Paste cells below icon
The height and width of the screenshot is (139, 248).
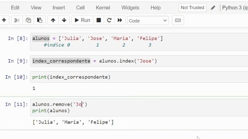[x=40, y=20]
